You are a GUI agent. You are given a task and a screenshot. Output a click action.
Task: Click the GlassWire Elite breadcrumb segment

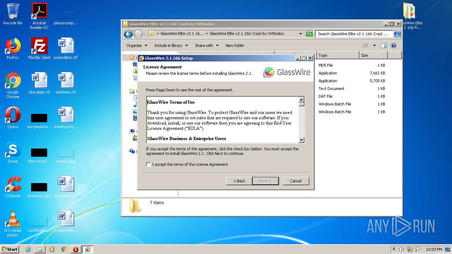(182, 34)
